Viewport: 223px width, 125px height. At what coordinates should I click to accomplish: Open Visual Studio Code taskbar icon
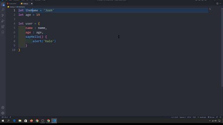click(x=54, y=121)
